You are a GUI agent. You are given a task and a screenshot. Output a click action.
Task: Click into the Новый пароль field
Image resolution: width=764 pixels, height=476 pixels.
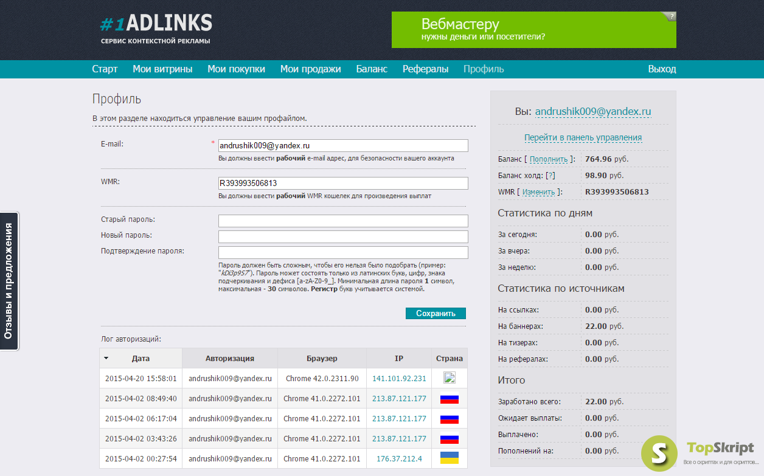(x=343, y=236)
